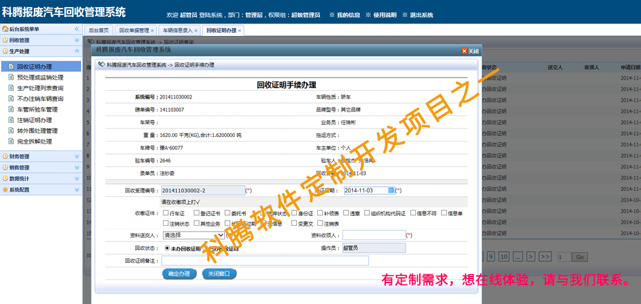Open 完全拆解处理 in the sidebar
Screen dimensions: 641x304
[x=35, y=142]
